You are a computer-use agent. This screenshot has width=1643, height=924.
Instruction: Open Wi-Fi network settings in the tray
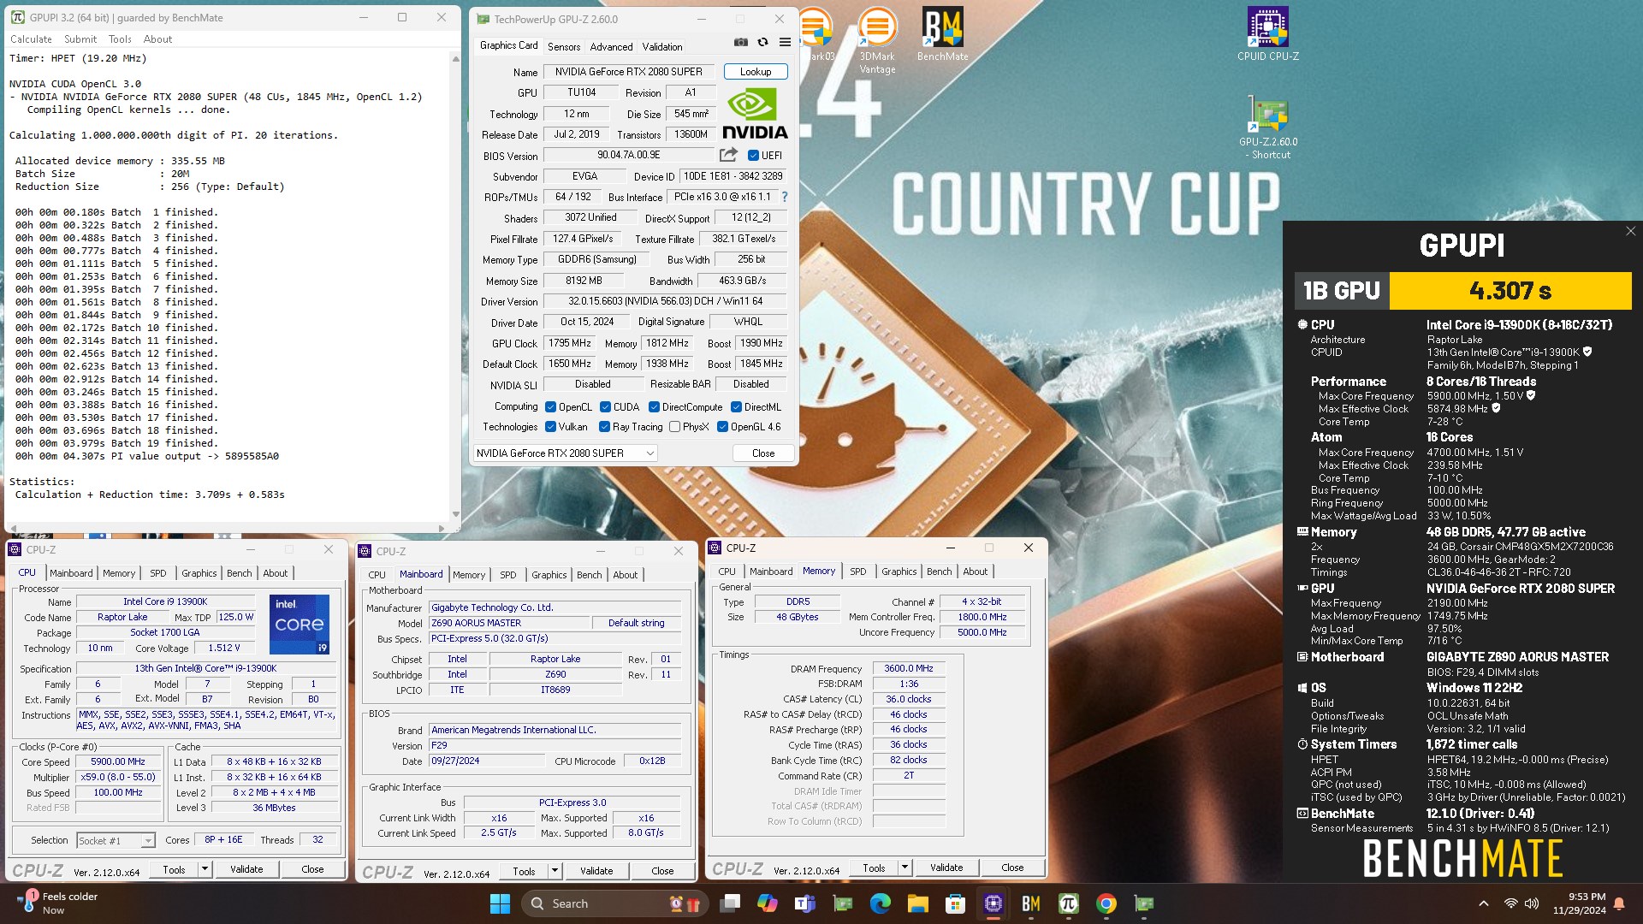coord(1510,903)
